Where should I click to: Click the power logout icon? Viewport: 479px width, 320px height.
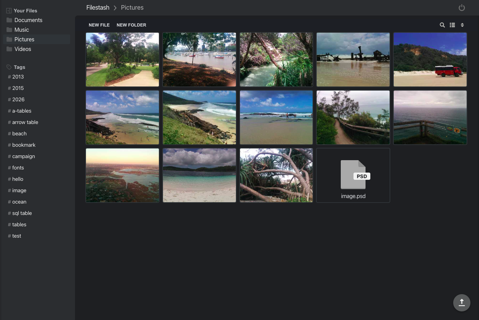pos(461,8)
